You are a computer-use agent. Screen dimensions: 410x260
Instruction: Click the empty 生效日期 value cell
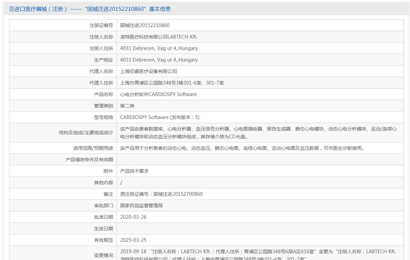(x=260, y=229)
